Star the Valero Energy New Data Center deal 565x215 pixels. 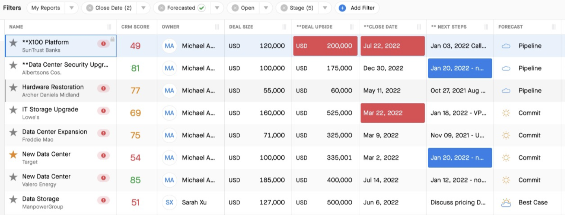tap(13, 177)
